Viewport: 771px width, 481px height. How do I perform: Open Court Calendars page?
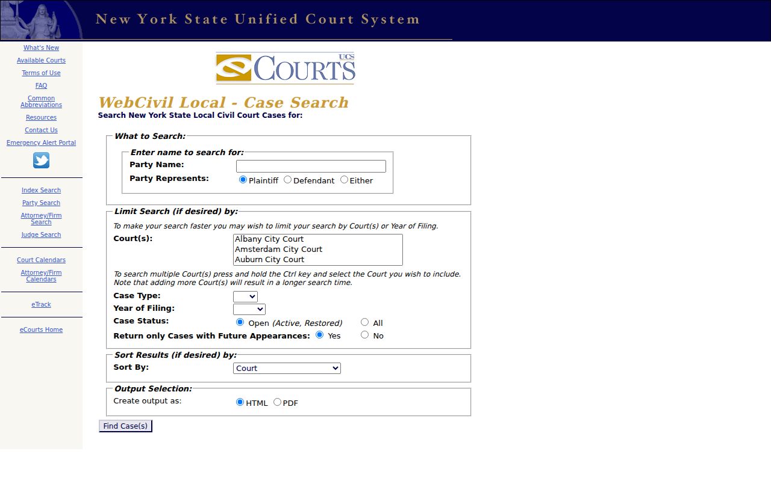coord(41,260)
